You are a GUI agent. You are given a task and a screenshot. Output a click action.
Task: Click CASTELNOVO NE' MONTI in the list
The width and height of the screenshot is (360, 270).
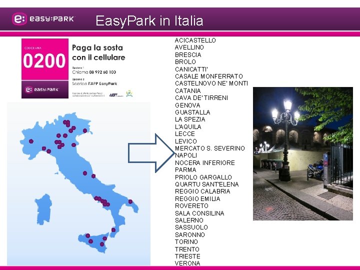coord(211,83)
